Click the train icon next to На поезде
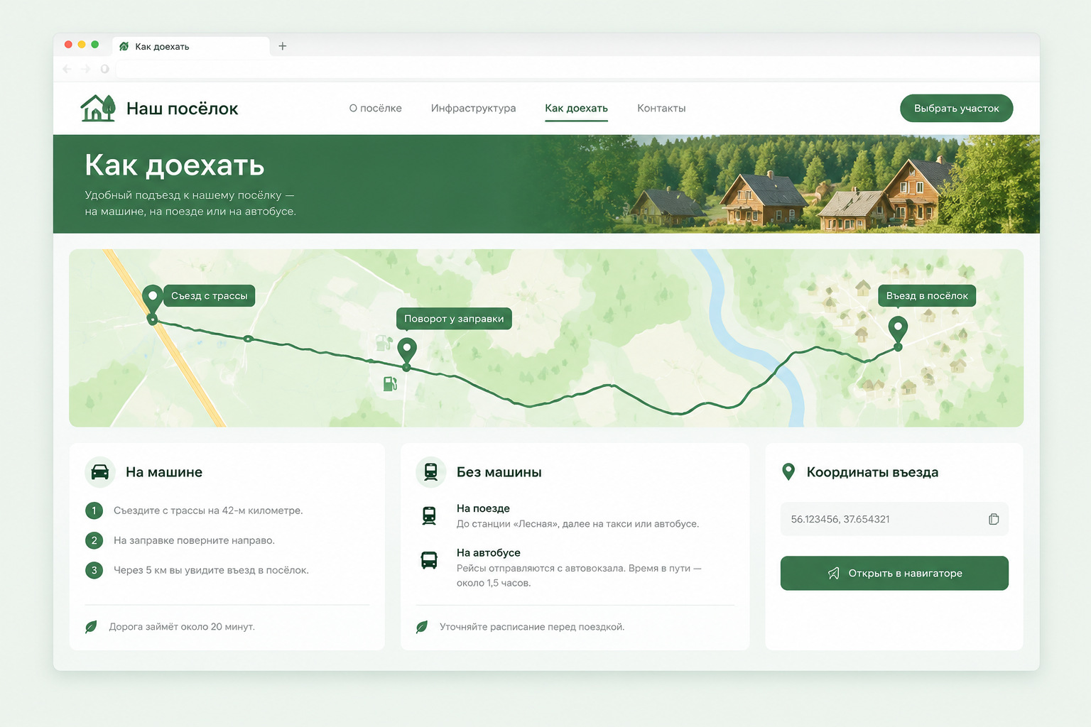 (429, 516)
